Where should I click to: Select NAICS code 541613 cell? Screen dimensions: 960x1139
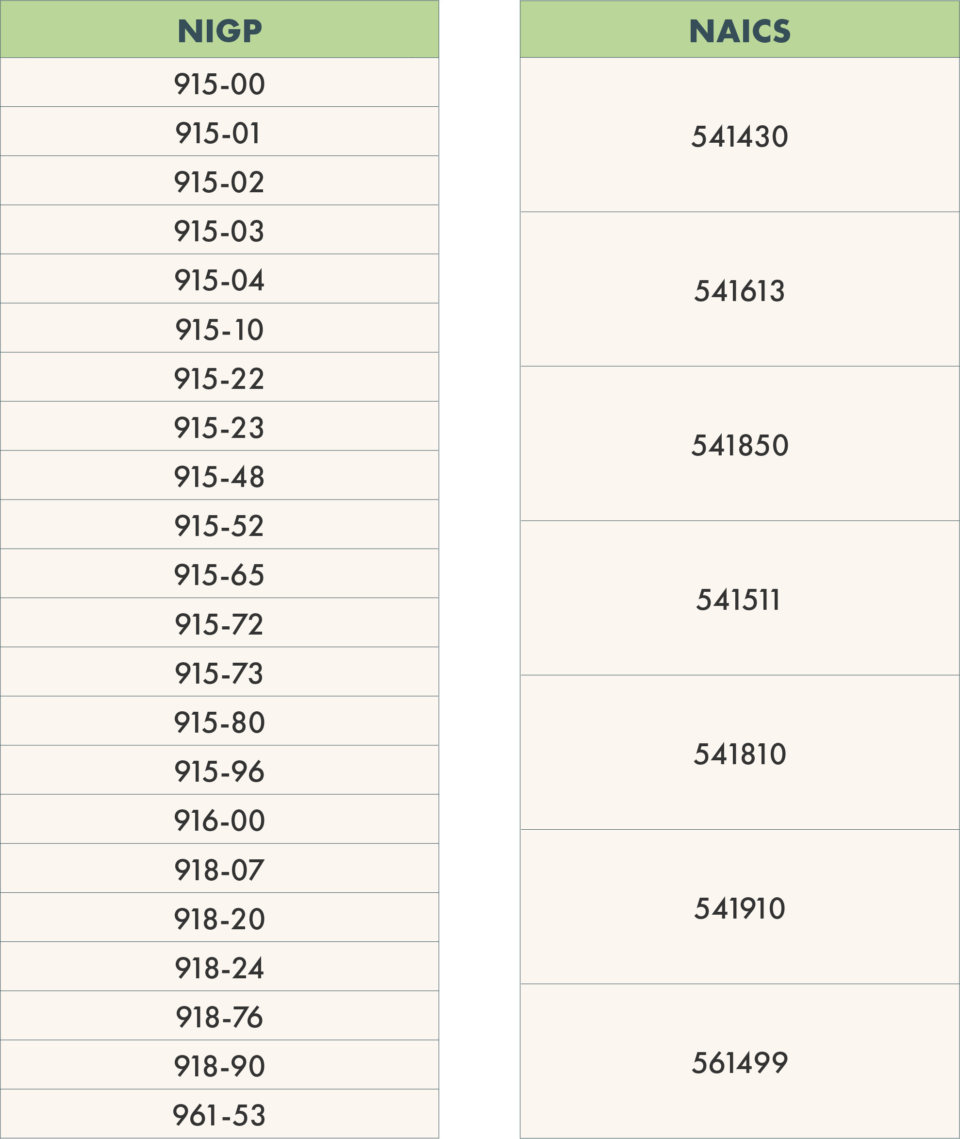pyautogui.click(x=739, y=290)
